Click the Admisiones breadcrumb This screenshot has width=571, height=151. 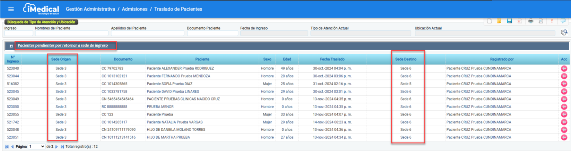134,9
